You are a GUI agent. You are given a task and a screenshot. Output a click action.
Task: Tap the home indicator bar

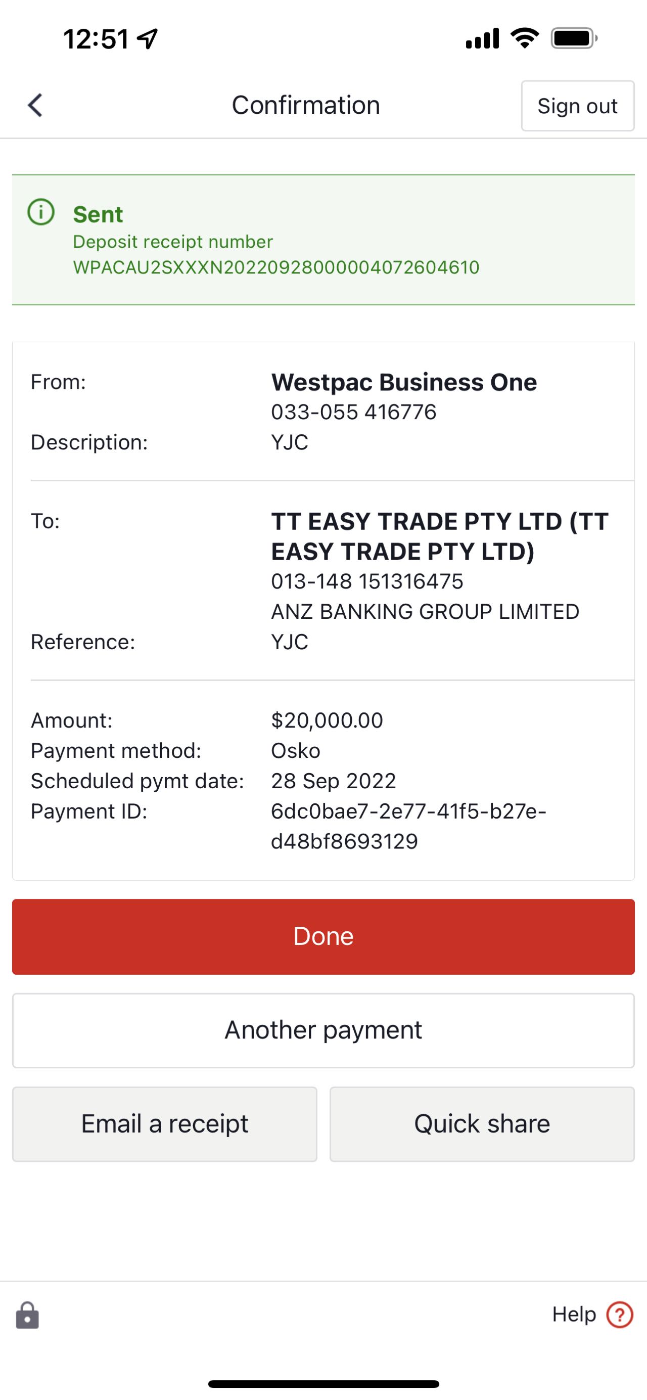point(323,1384)
